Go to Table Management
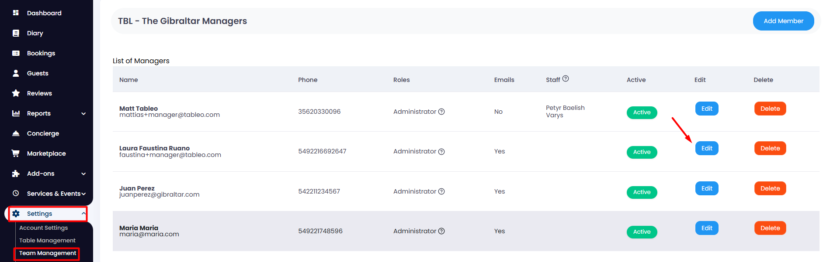823x262 pixels. (x=47, y=241)
